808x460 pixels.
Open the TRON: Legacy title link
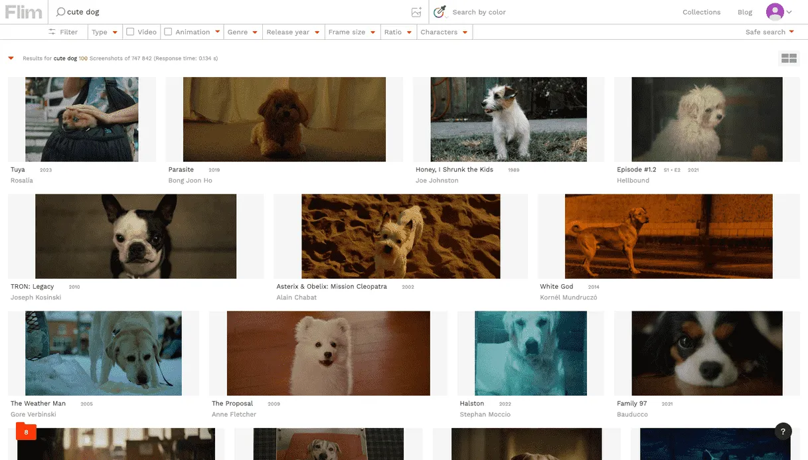(33, 287)
